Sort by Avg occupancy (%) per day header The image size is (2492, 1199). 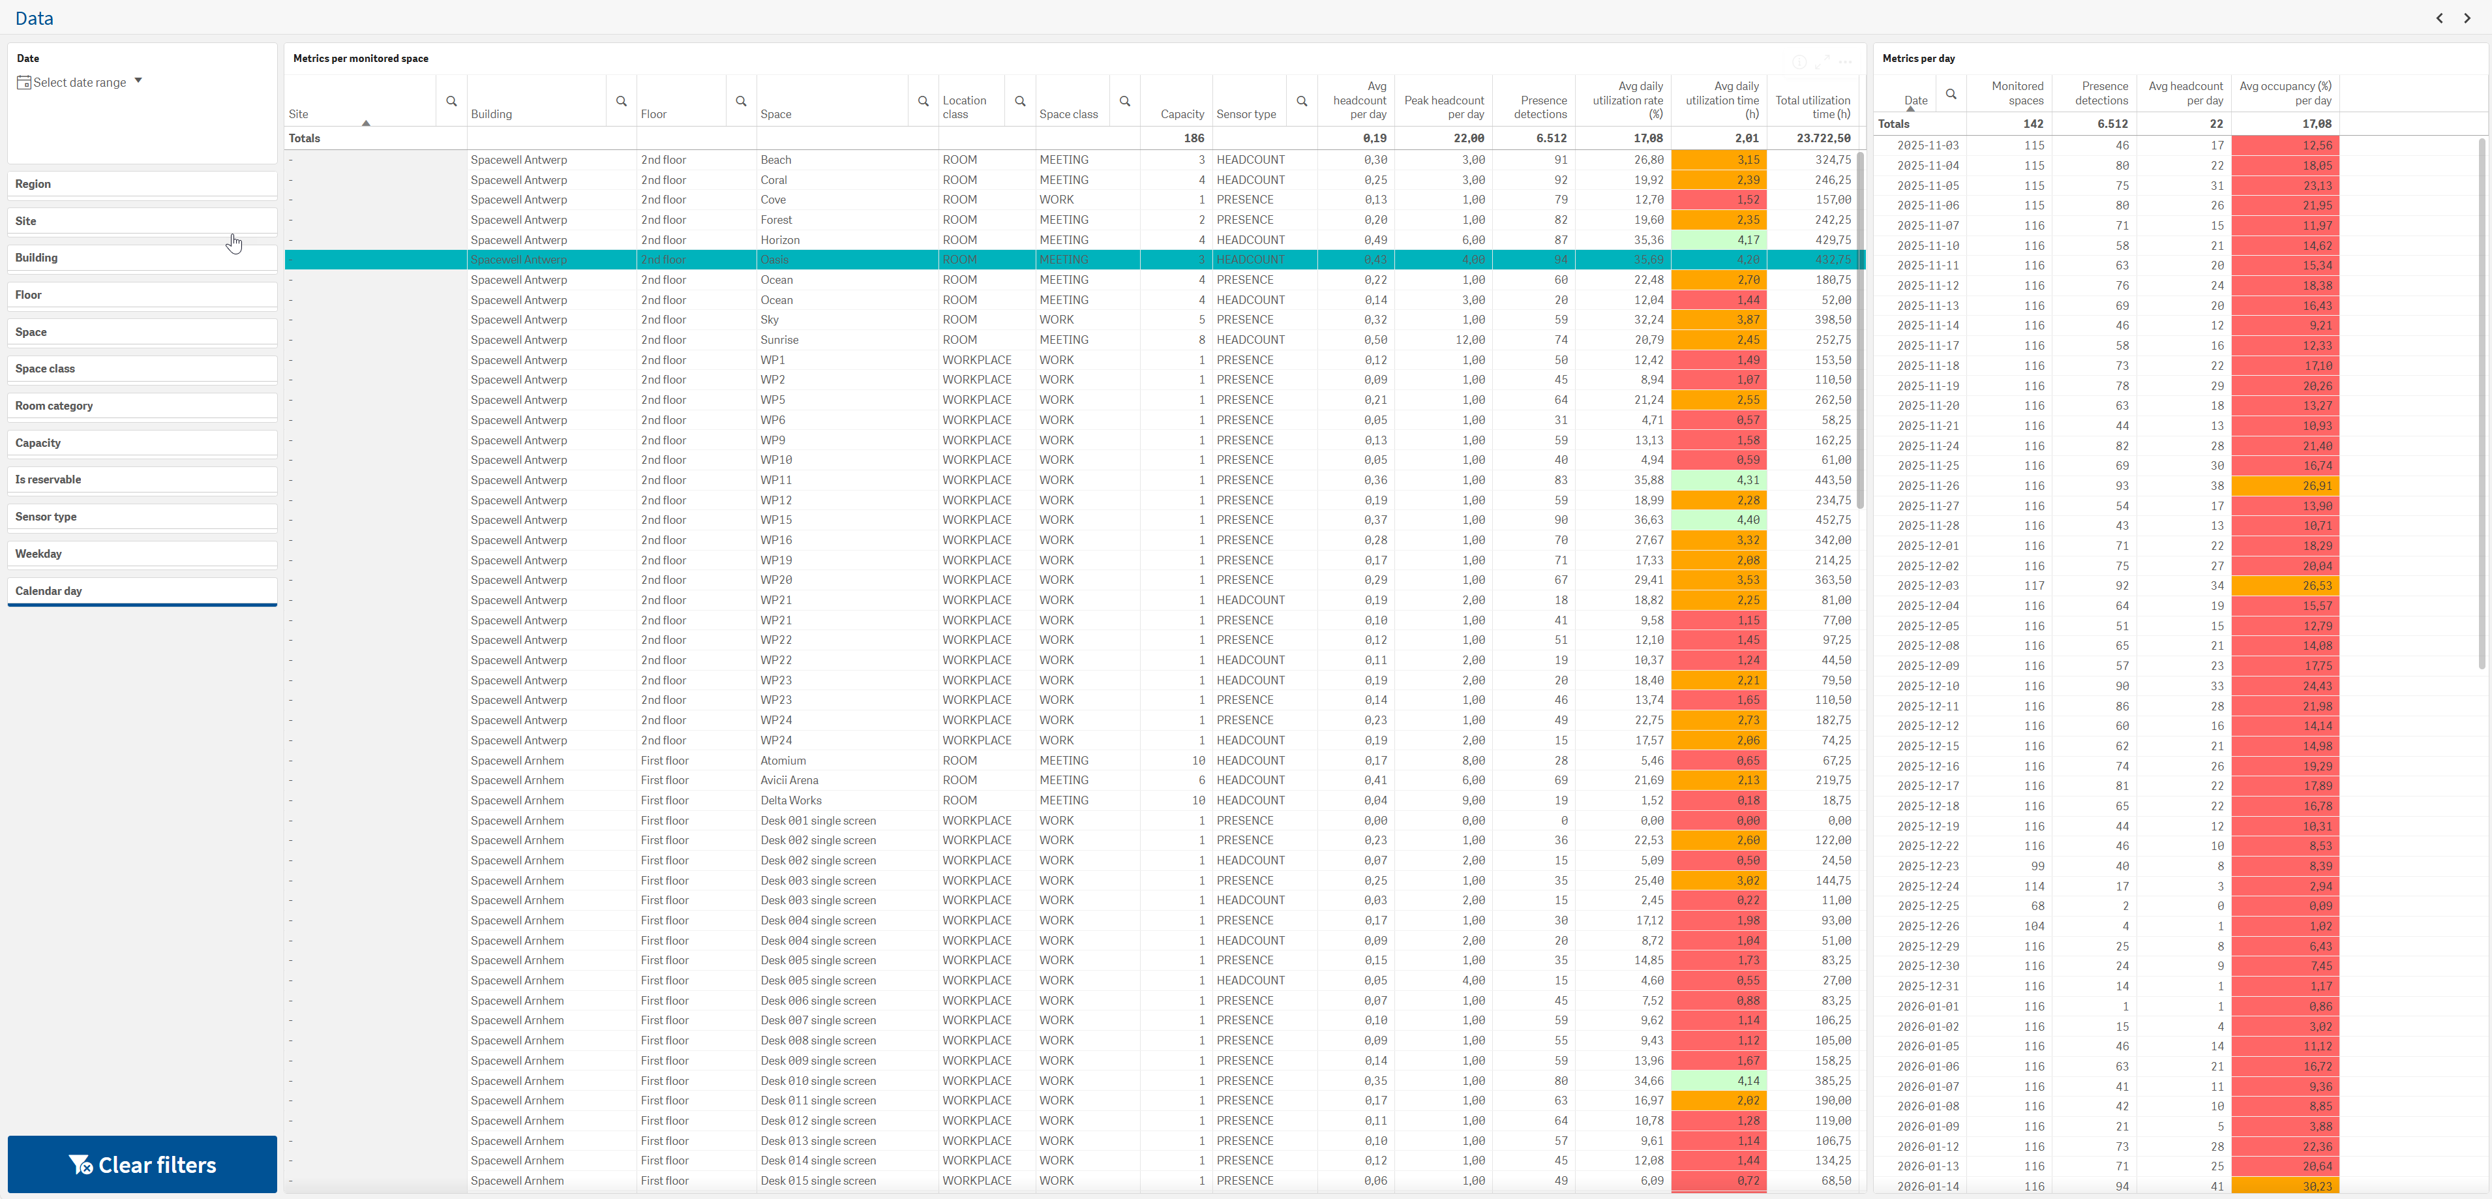pyautogui.click(x=2285, y=93)
